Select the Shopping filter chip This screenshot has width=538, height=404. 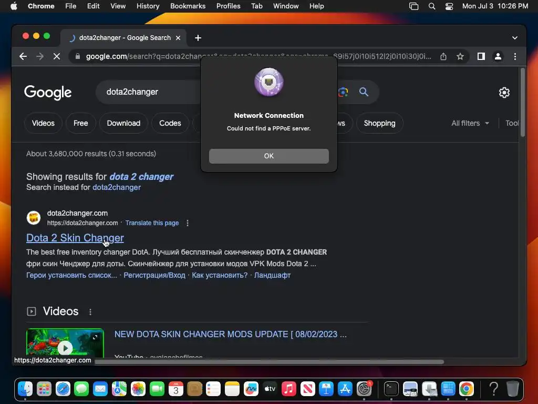tap(379, 123)
